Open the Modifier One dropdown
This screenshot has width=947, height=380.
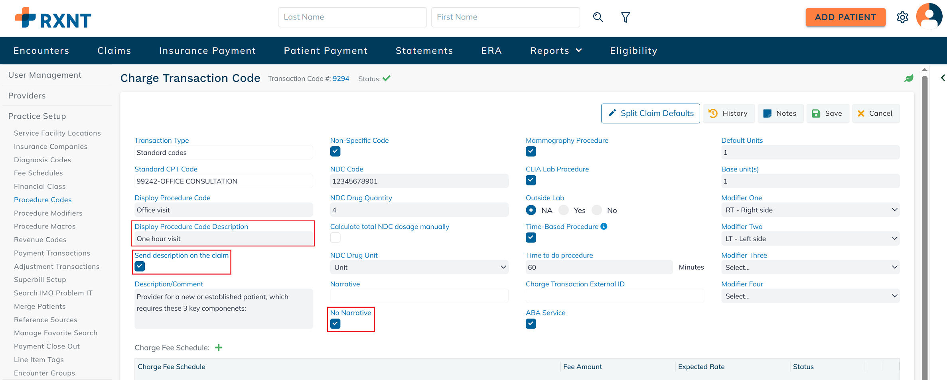(x=810, y=210)
